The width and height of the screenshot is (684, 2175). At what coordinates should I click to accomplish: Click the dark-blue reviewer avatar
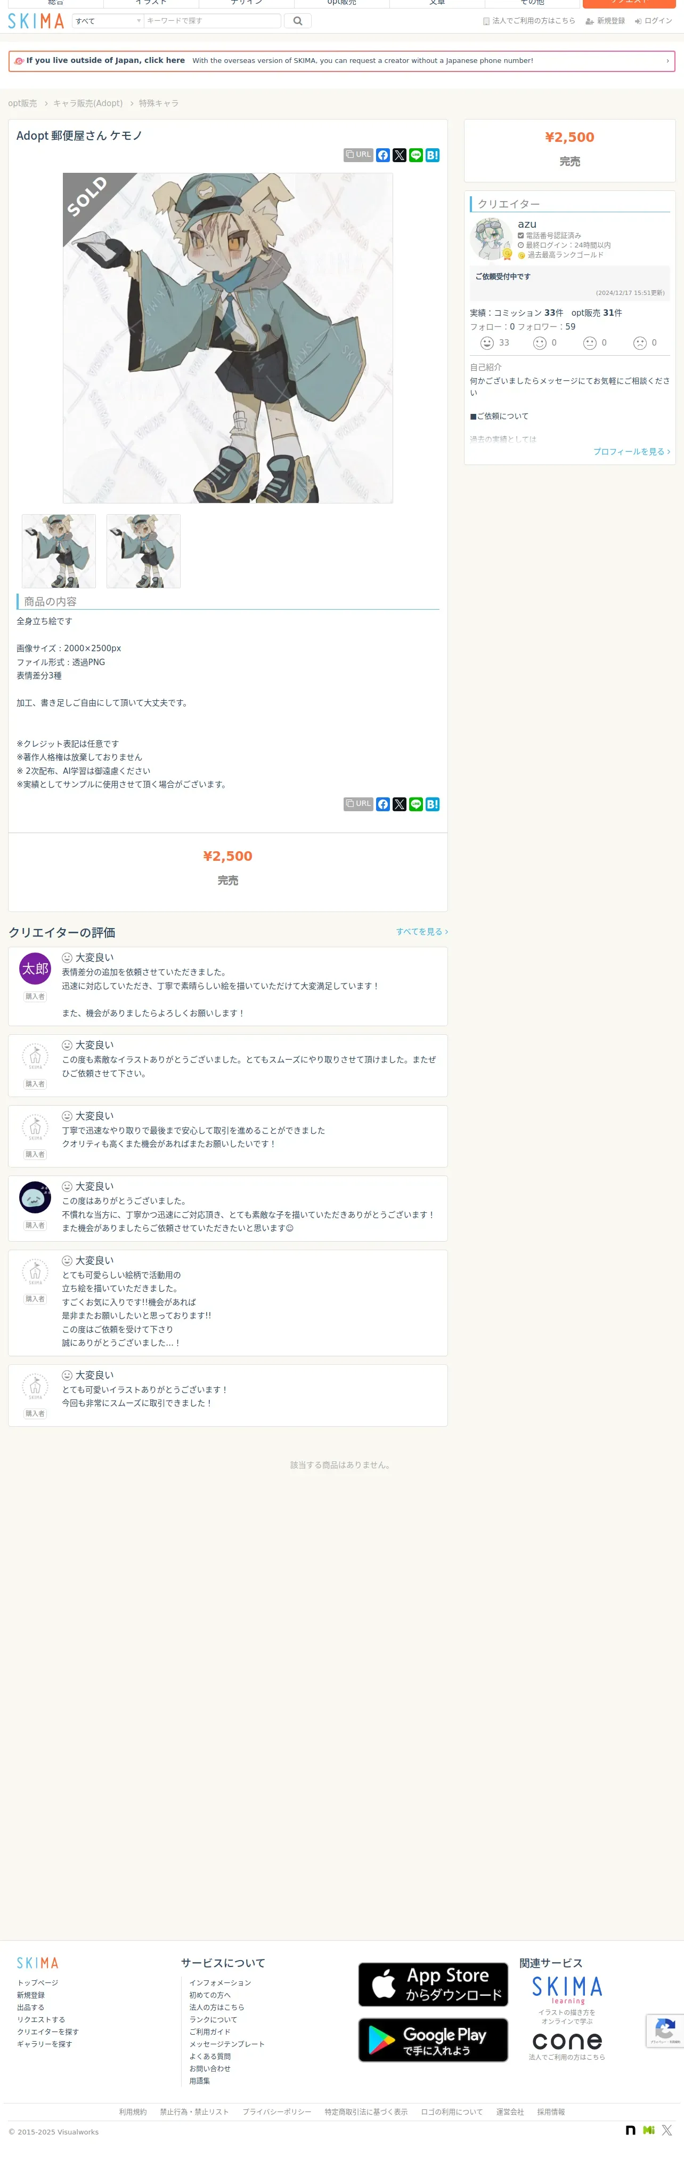click(35, 1197)
